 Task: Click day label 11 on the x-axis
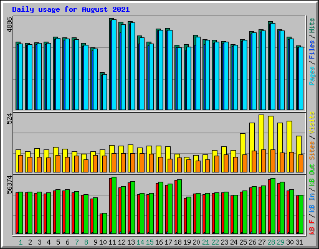pos(112,242)
